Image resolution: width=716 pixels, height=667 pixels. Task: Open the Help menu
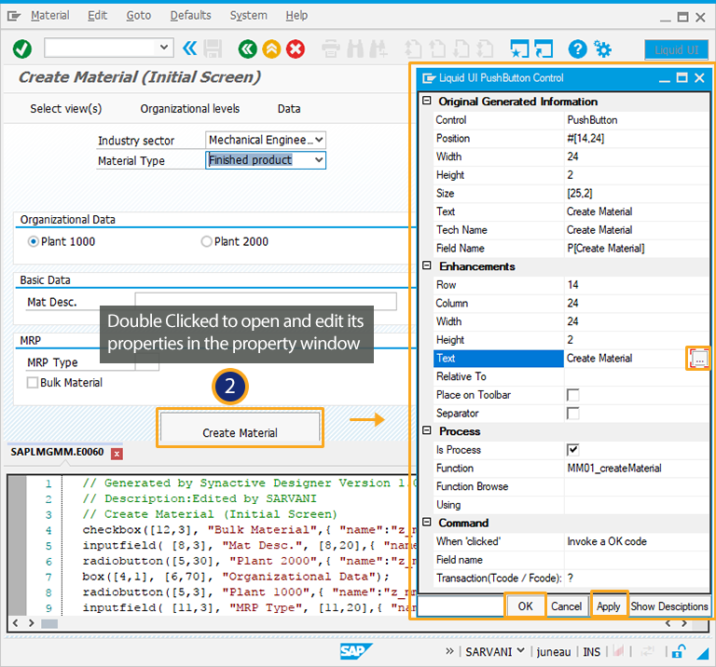pyautogui.click(x=296, y=16)
